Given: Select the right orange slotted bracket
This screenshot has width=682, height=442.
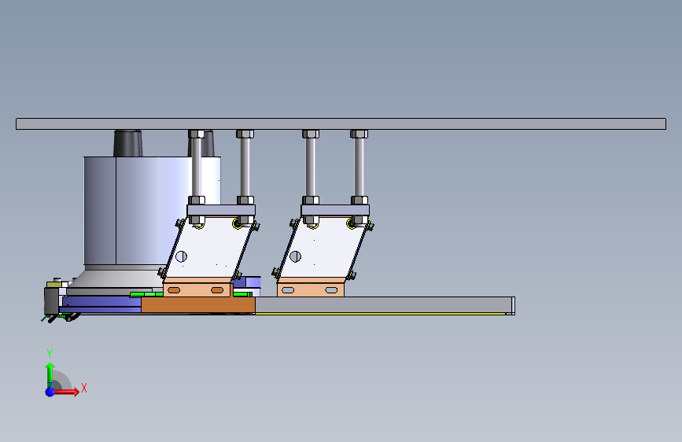Looking at the screenshot, I should pos(311,288).
